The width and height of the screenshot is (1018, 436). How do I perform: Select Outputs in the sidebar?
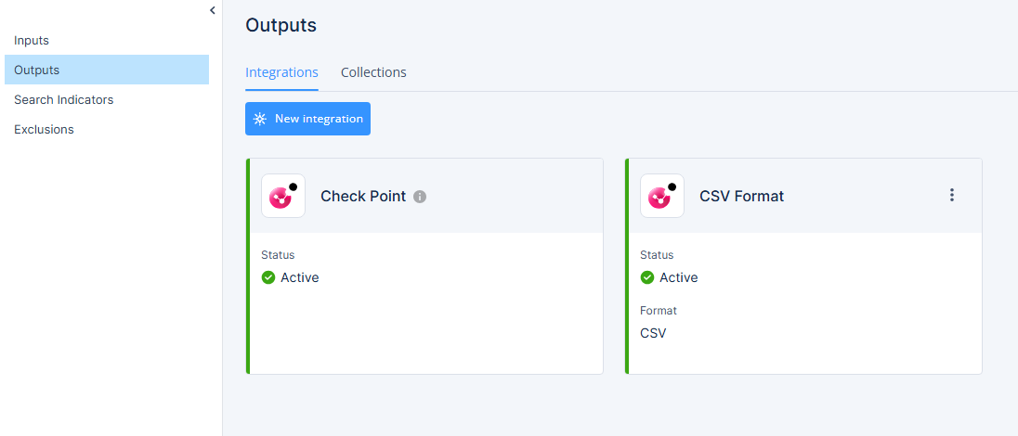point(107,71)
